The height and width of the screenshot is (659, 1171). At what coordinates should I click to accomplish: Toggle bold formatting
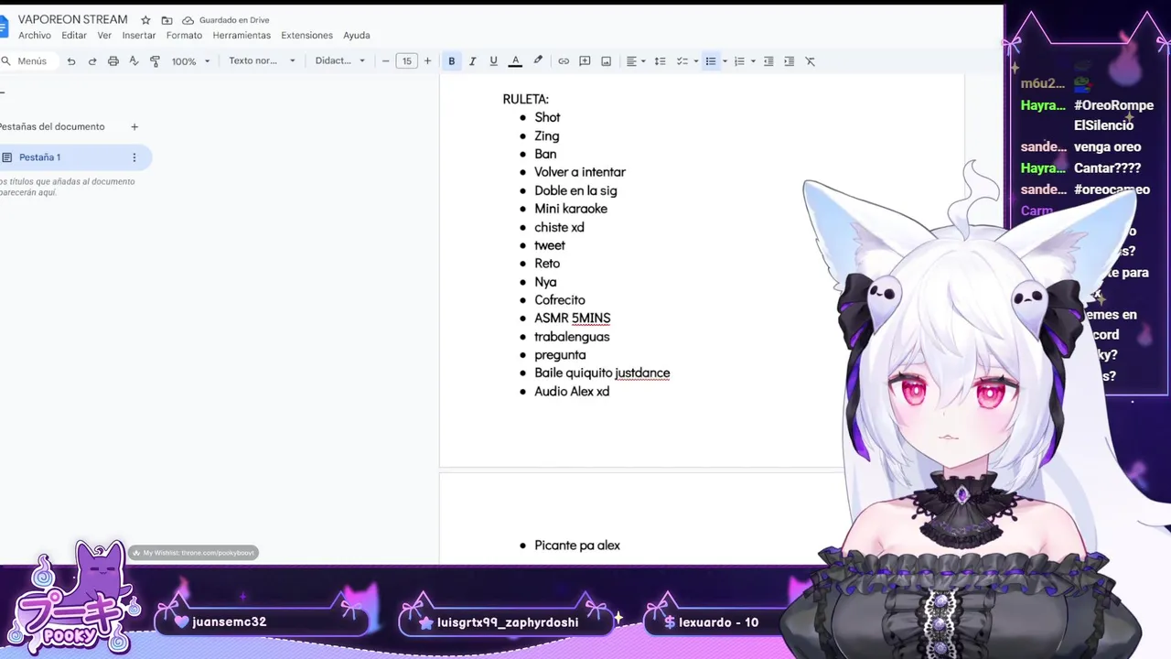point(451,61)
